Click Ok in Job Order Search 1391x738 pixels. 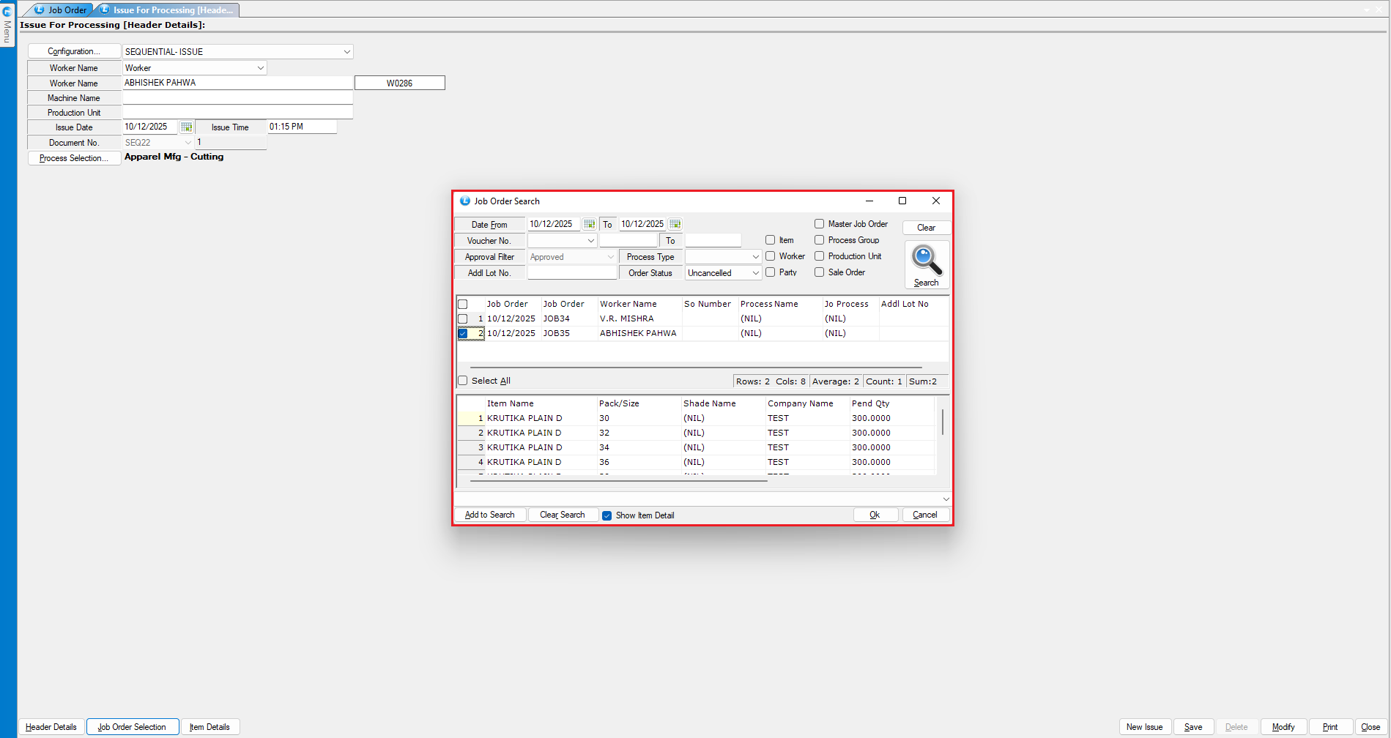pos(875,515)
